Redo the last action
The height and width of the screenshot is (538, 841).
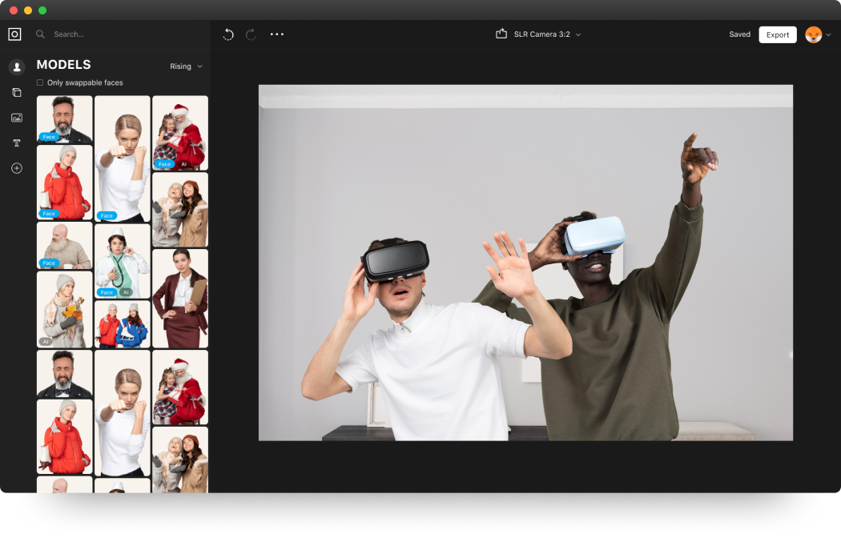tap(251, 34)
